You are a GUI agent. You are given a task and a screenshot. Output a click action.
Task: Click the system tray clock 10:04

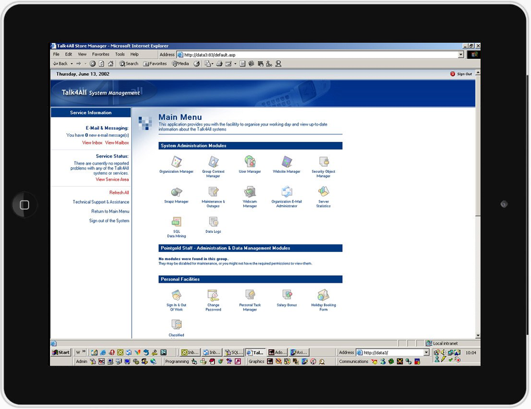tap(471, 353)
